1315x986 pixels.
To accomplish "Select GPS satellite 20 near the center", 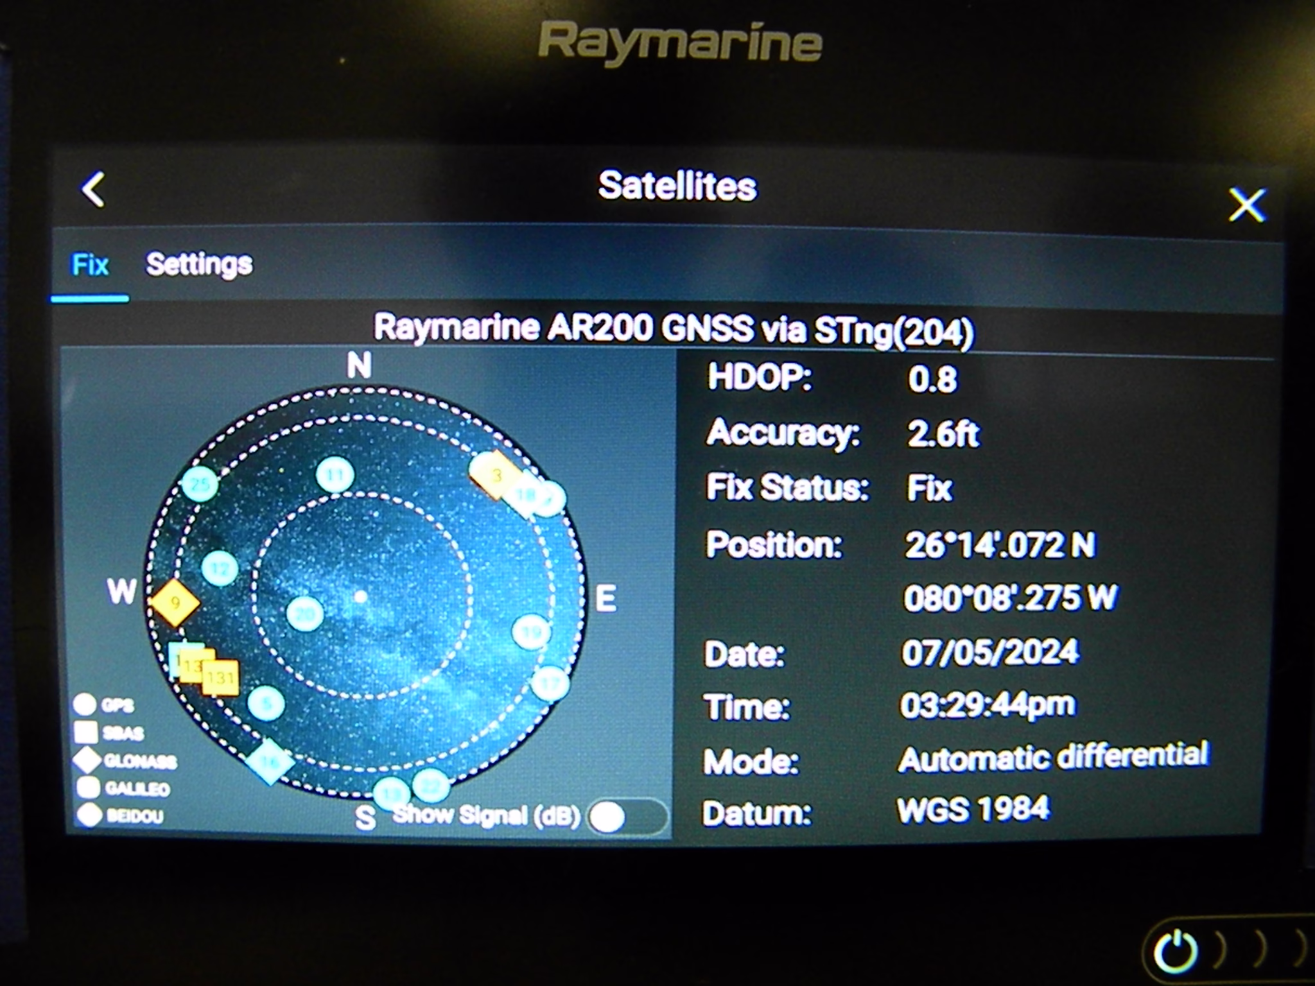I will pos(305,614).
